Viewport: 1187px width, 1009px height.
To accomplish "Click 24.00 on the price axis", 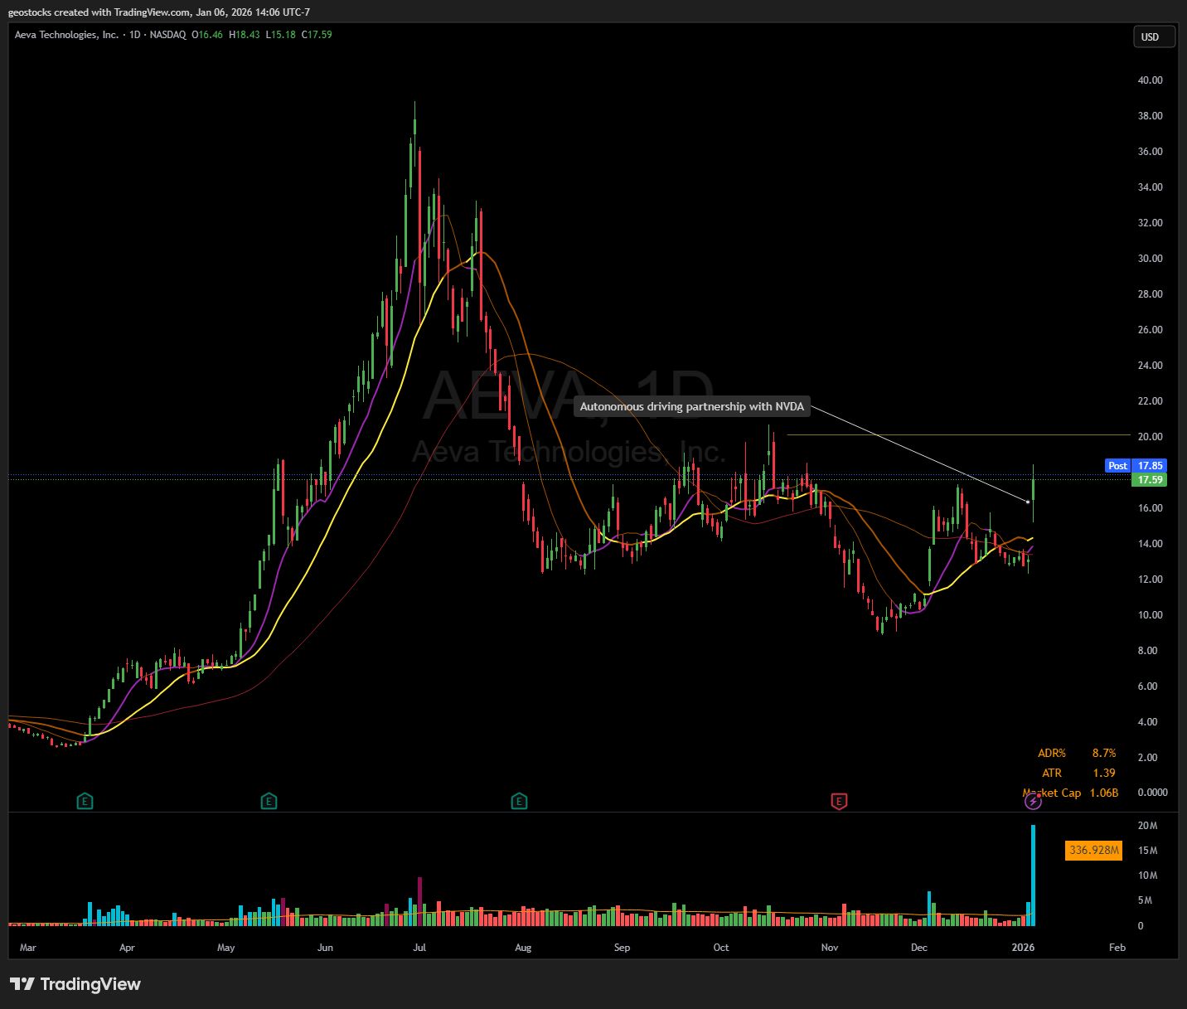I will 1151,366.
